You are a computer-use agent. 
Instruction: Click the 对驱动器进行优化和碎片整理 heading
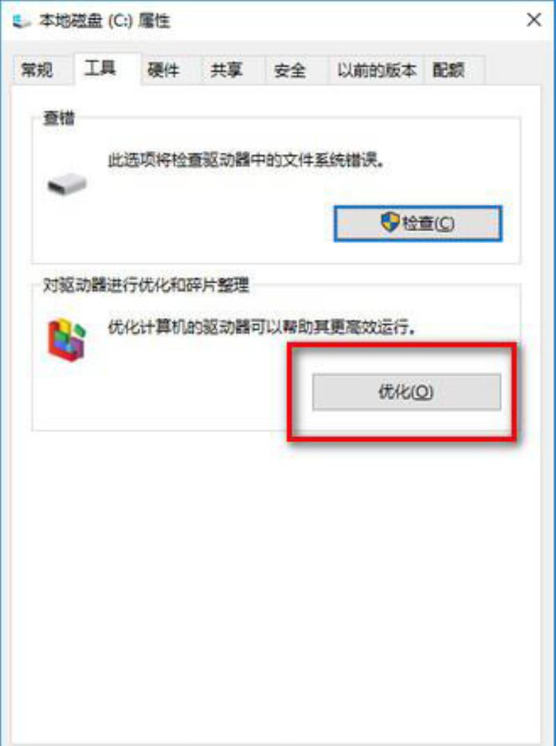pos(146,285)
